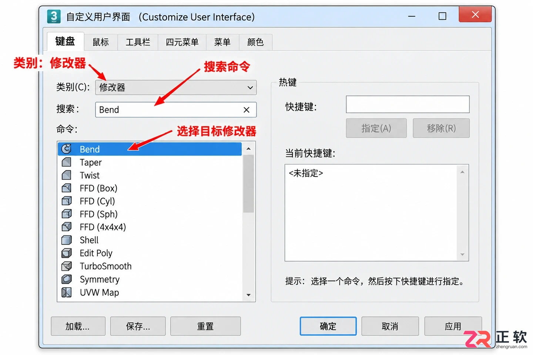
Task: Select the Symmetry command row
Action: (150, 279)
